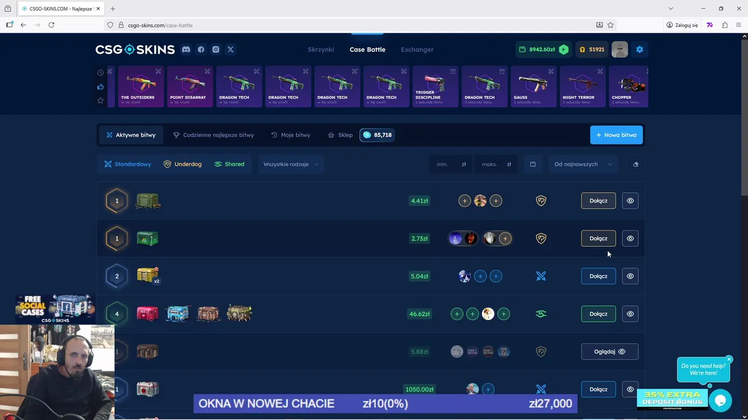Open browser tab list chevron
Screen dimensions: 748x420
pos(671,9)
